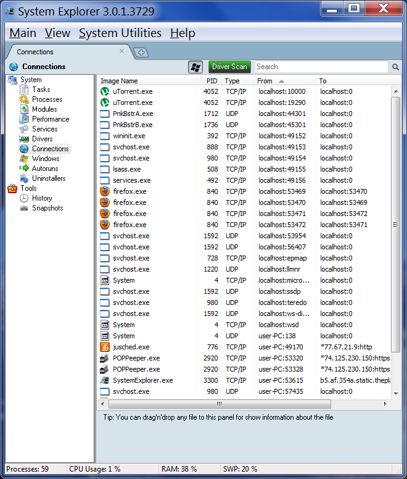The width and height of the screenshot is (407, 479).
Task: Sort by Type column header
Action: coord(232,81)
